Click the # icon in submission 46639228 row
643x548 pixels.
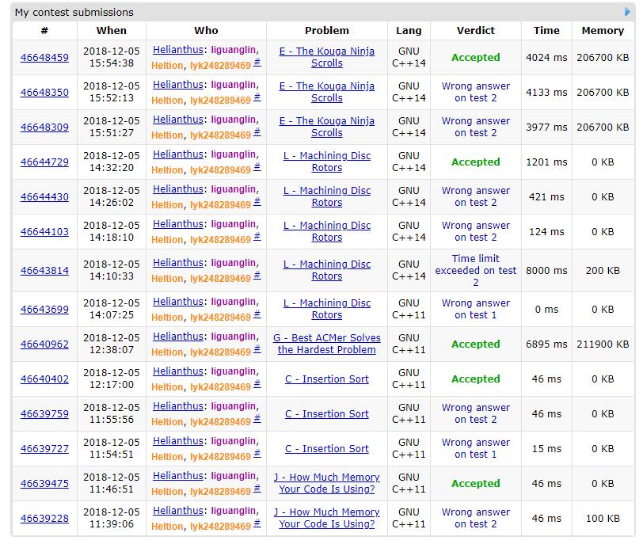(257, 524)
